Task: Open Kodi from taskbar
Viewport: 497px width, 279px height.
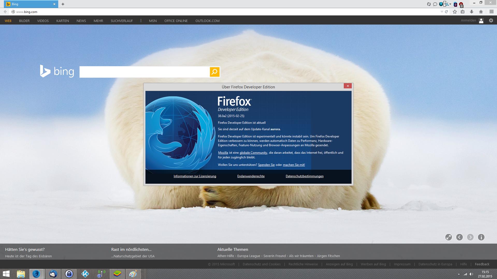Action: (x=85, y=274)
